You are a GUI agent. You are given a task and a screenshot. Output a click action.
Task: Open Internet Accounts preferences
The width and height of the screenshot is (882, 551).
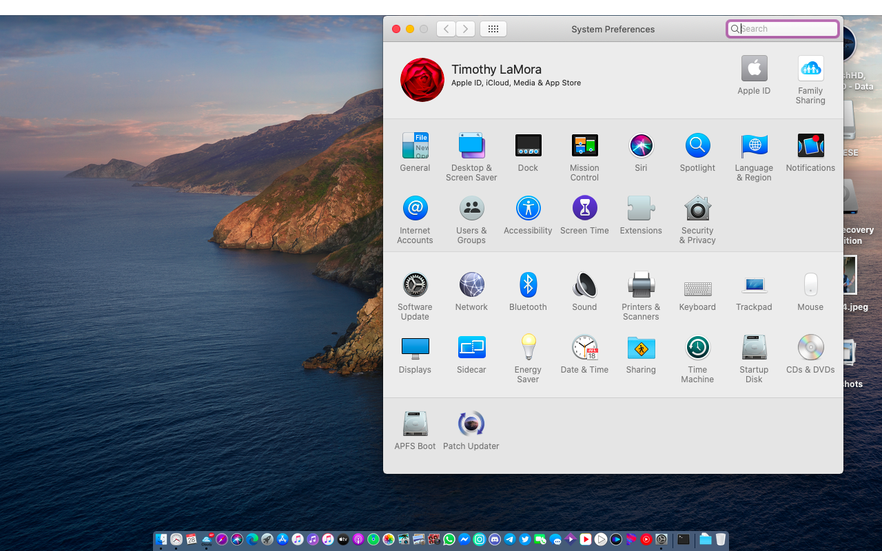point(415,220)
